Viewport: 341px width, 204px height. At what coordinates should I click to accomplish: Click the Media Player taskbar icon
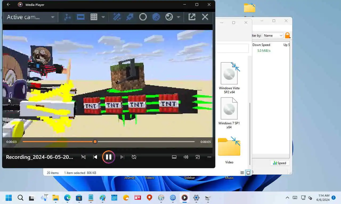click(x=185, y=198)
